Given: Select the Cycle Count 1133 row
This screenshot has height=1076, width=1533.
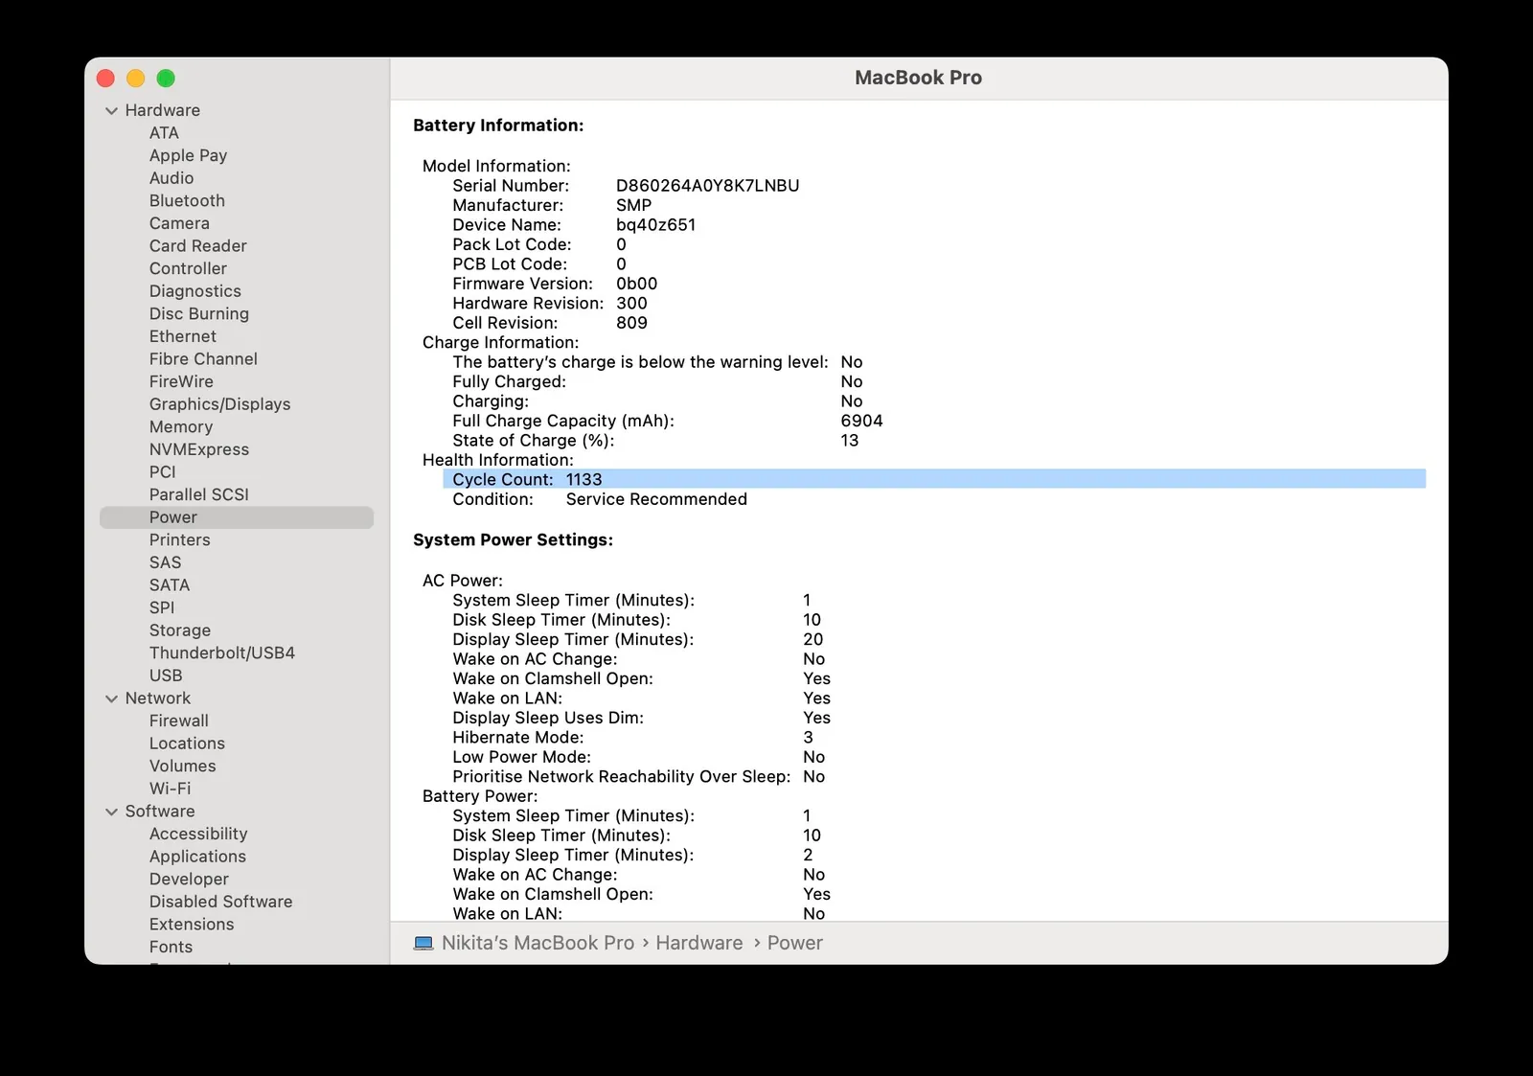Looking at the screenshot, I should (934, 480).
